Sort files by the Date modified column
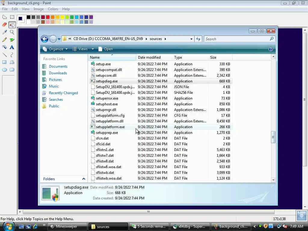The width and height of the screenshot is (308, 231). (154, 57)
